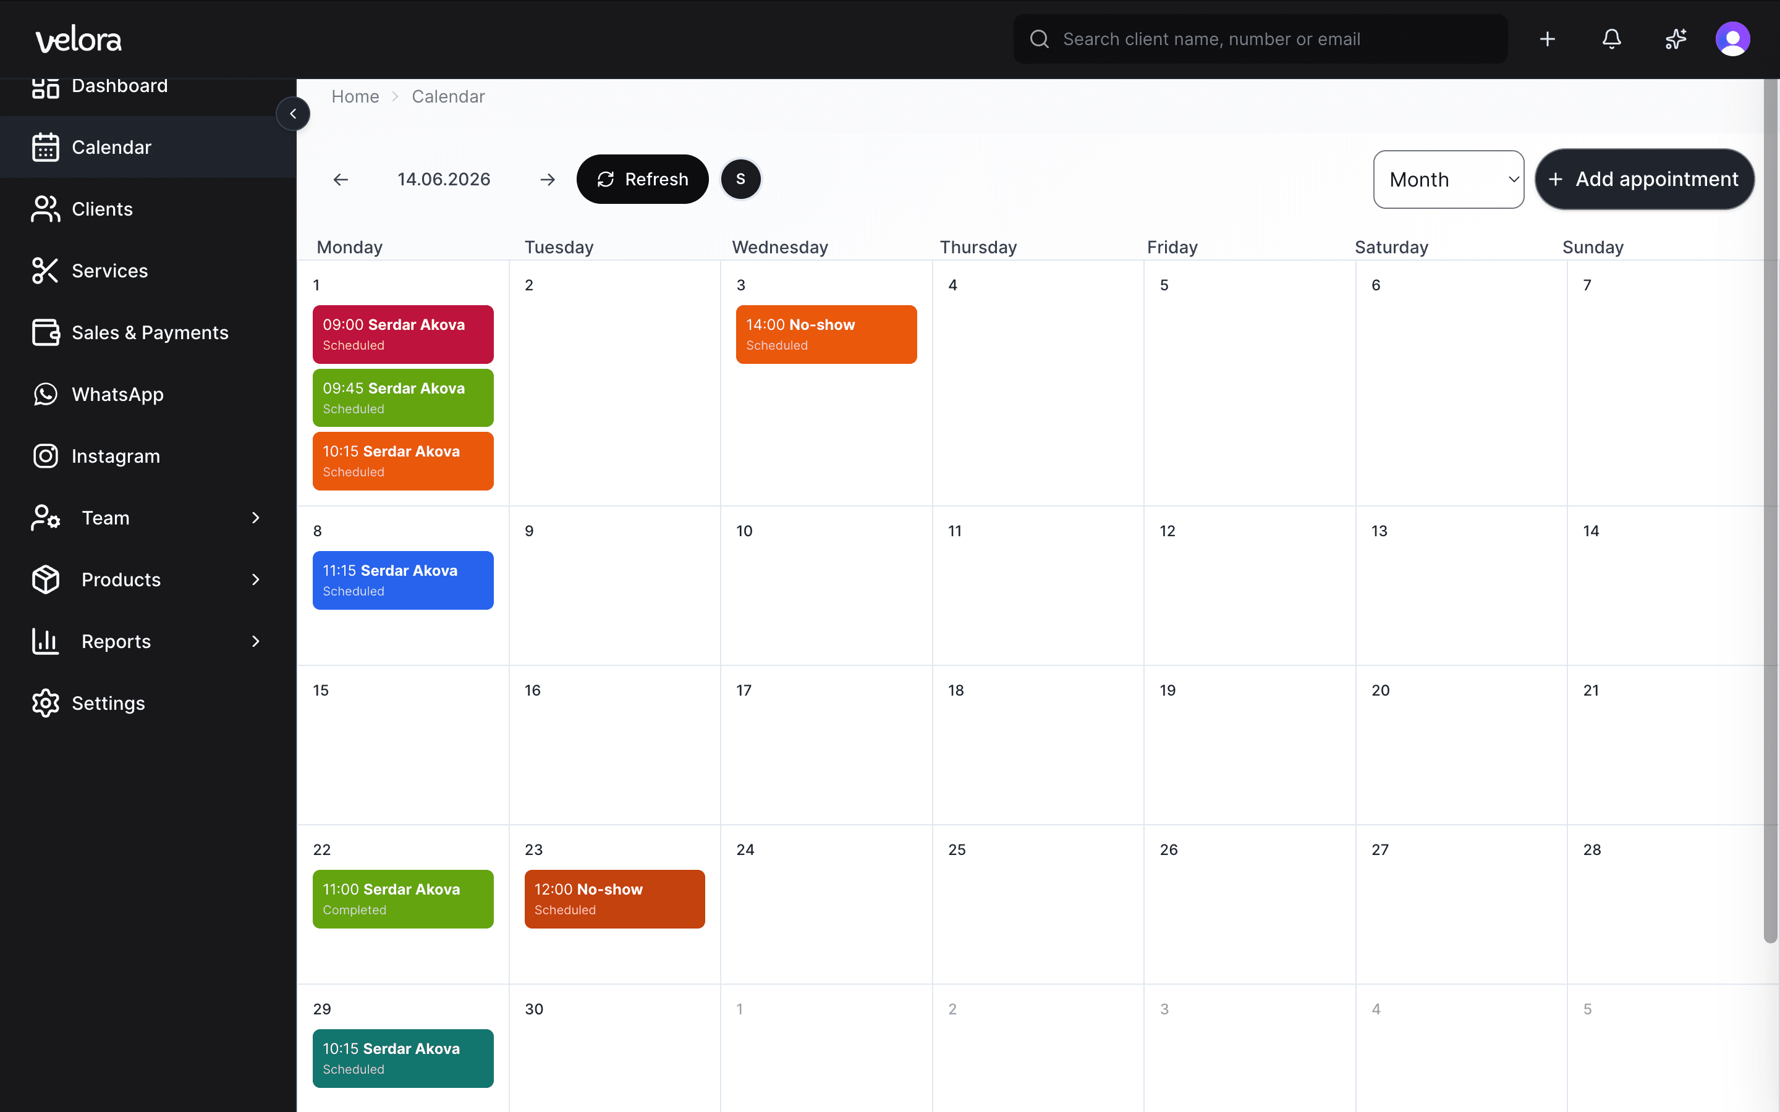Open Sales & Payments page
This screenshot has width=1780, height=1112.
click(x=147, y=332)
